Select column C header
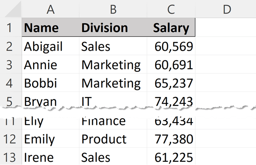The image size is (256, 165). 171,9
